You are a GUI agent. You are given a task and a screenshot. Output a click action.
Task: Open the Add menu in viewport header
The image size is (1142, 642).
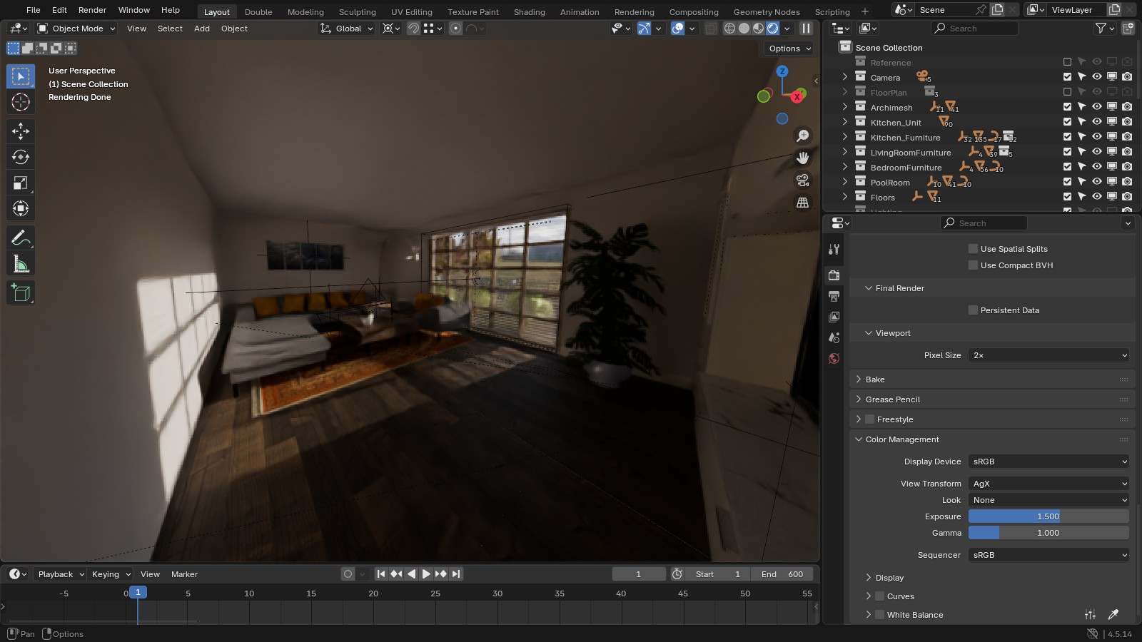(202, 29)
